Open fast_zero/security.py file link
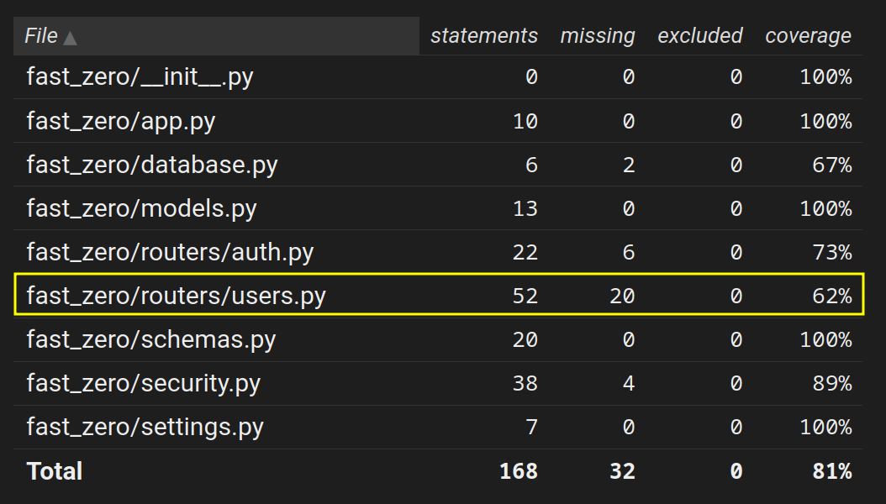The width and height of the screenshot is (886, 504). (144, 383)
